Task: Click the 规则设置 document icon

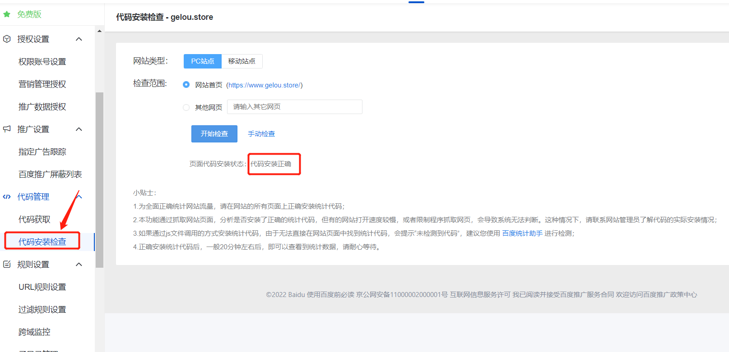Action: pos(7,265)
